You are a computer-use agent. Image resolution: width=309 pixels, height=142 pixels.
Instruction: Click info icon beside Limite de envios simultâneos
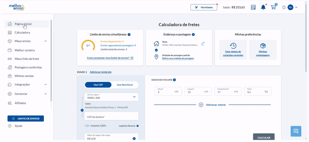click(129, 35)
